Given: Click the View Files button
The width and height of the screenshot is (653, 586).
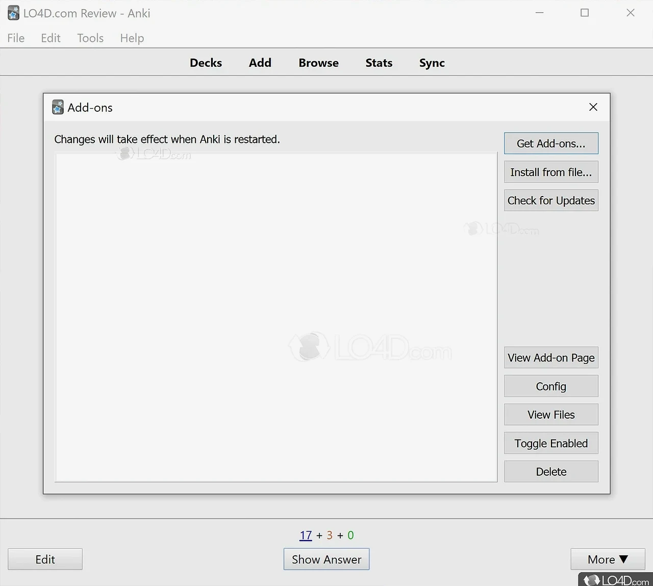Looking at the screenshot, I should point(551,414).
